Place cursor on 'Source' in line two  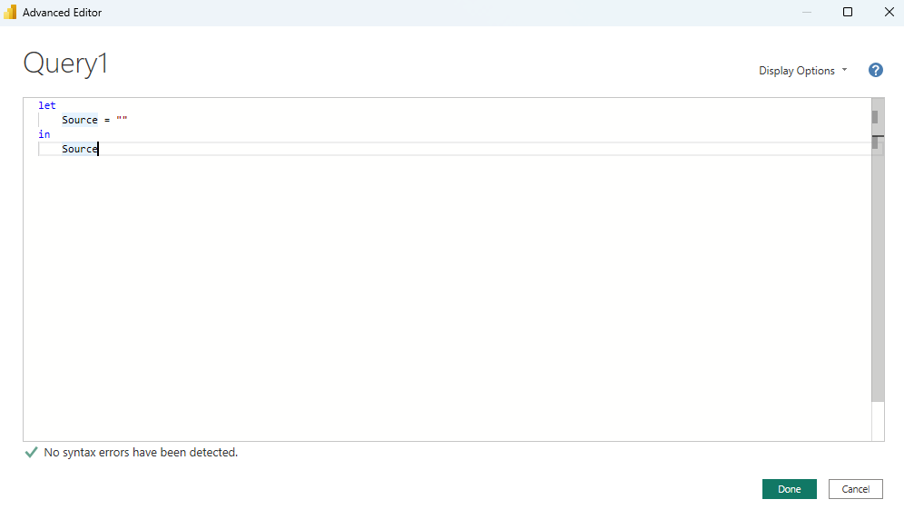tap(79, 120)
